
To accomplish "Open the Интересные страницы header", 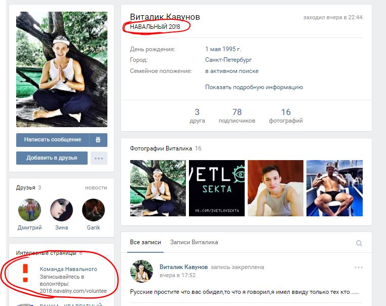I will (46, 253).
